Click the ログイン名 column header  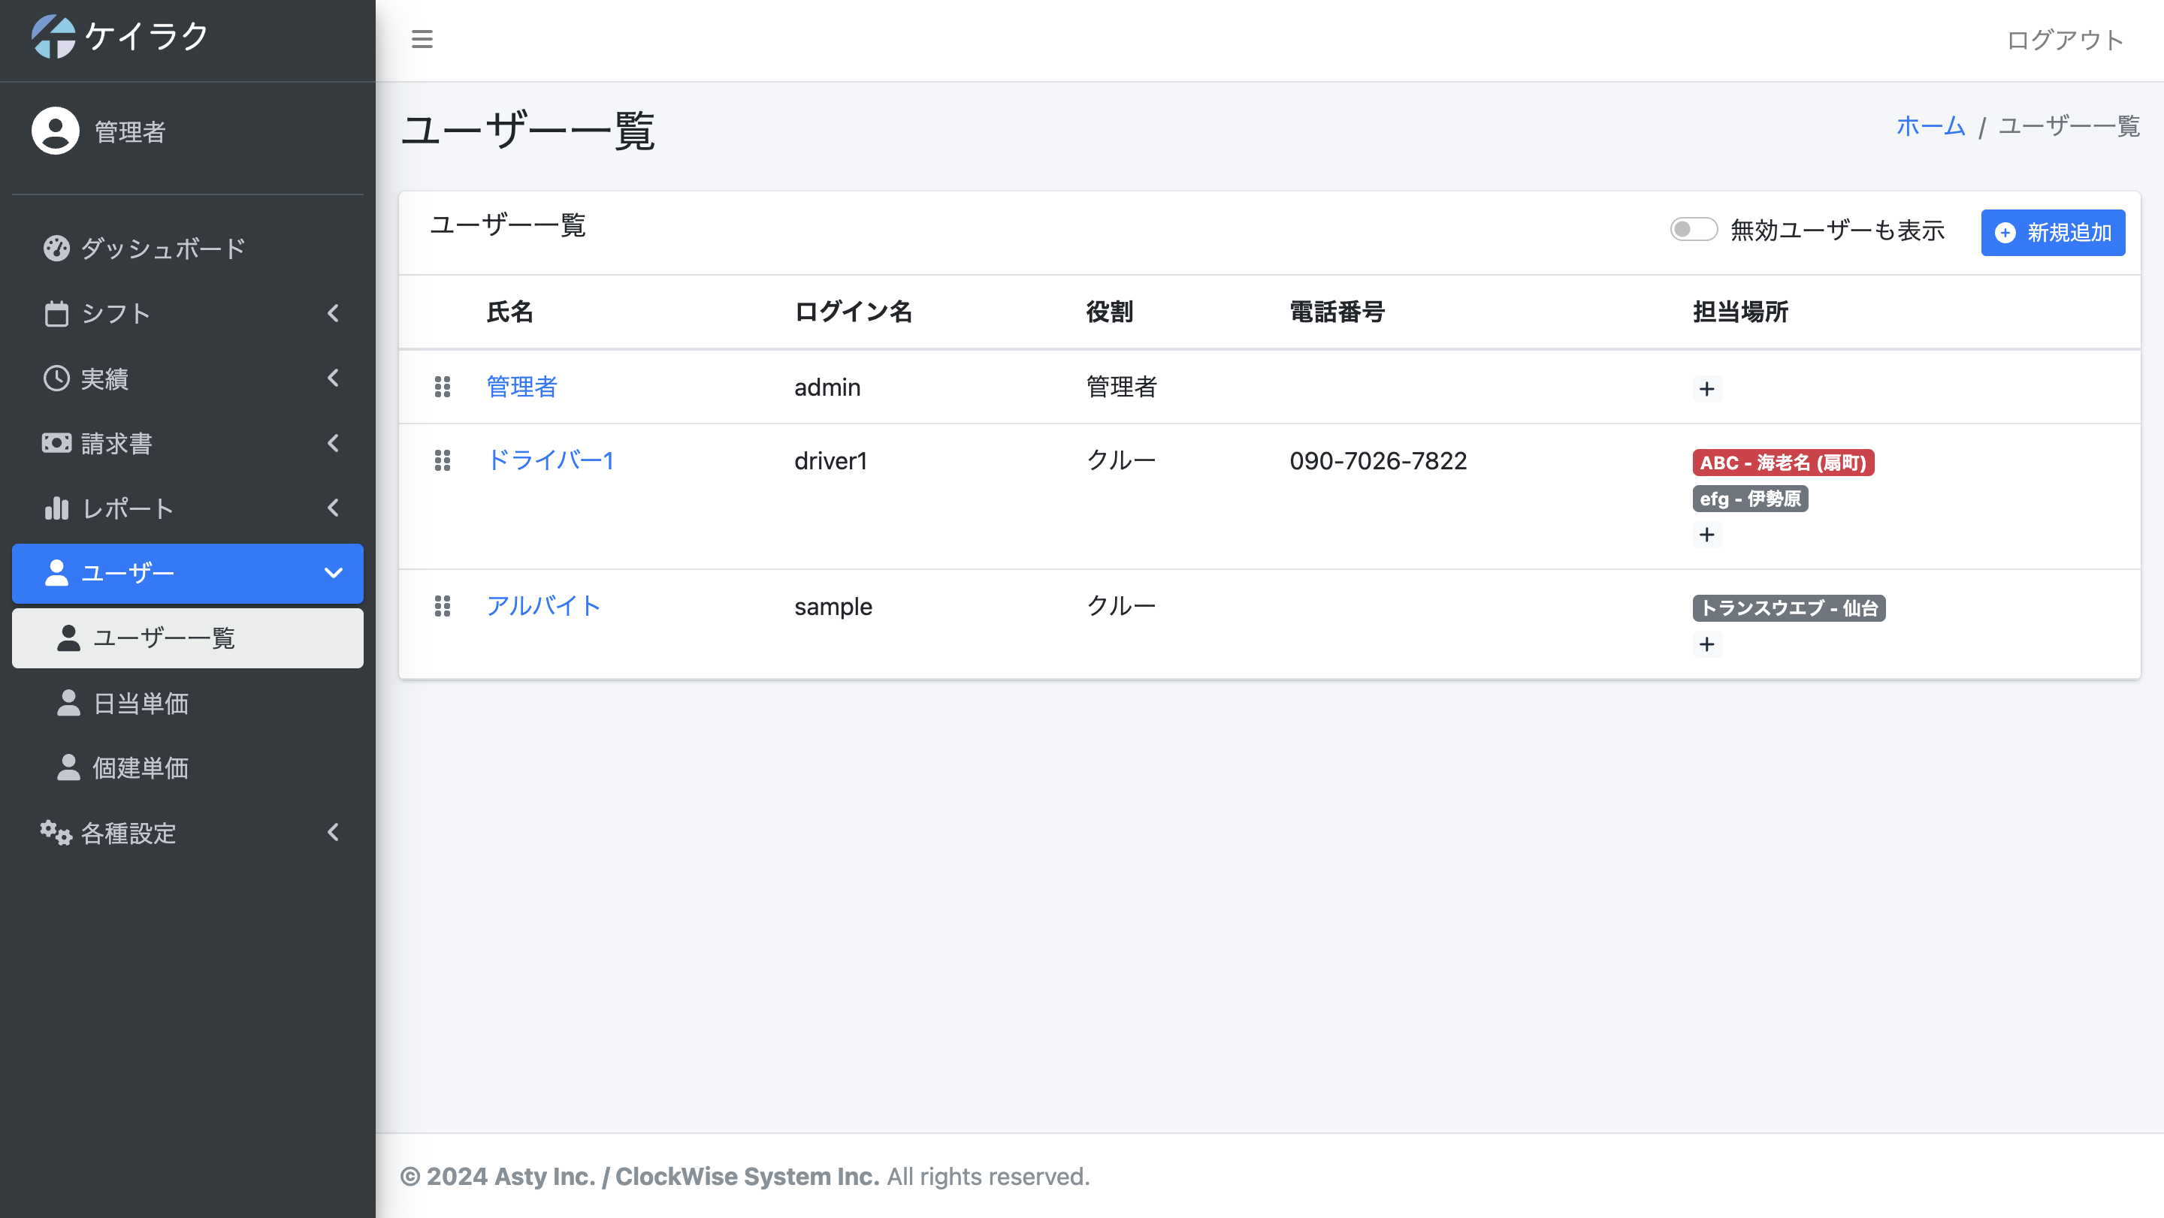(x=853, y=312)
